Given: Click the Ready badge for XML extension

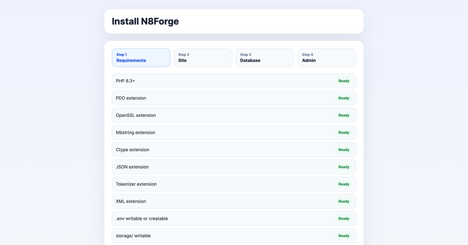Looking at the screenshot, I should tap(344, 201).
